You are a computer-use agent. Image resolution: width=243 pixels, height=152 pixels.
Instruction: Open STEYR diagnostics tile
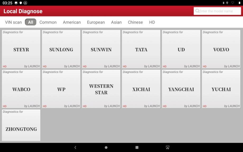pos(21,49)
